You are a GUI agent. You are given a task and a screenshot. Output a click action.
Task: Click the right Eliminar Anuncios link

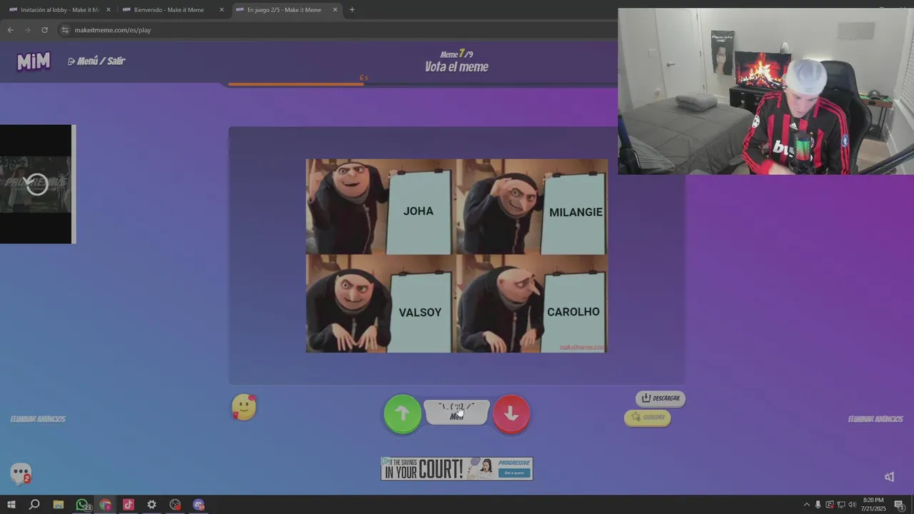875,419
